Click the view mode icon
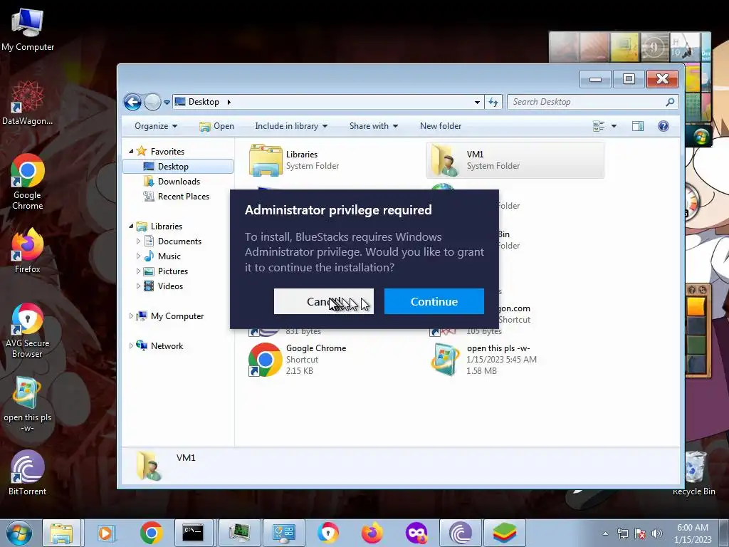This screenshot has width=729, height=547. [599, 126]
